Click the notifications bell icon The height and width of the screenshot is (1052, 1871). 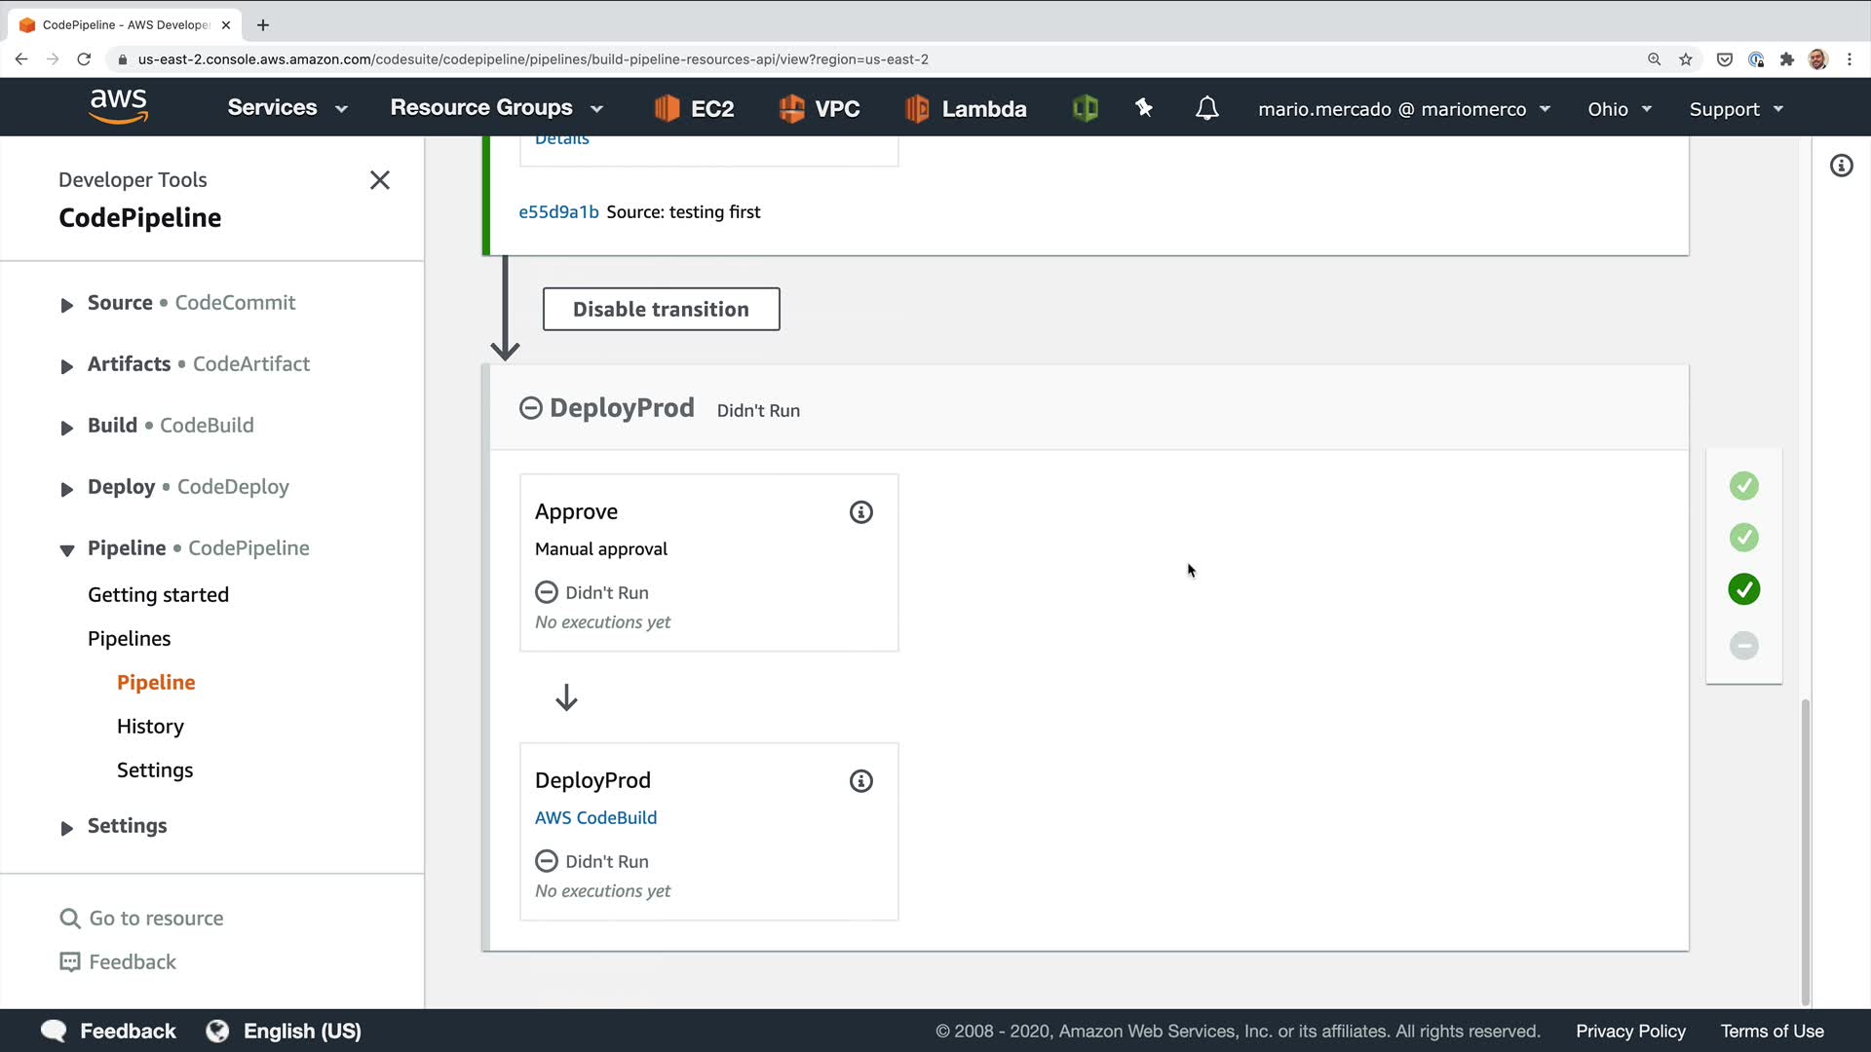pos(1206,108)
